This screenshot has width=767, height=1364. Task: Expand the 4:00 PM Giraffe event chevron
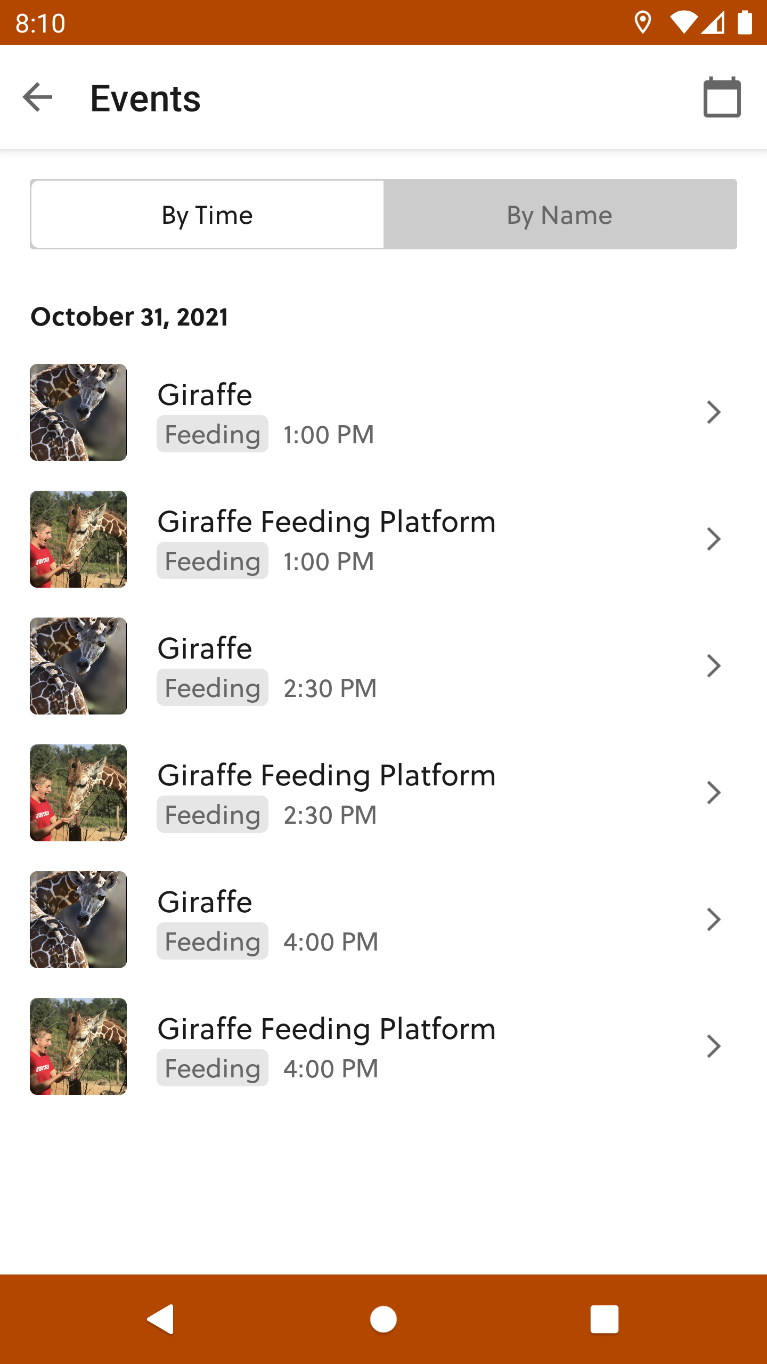pos(713,920)
